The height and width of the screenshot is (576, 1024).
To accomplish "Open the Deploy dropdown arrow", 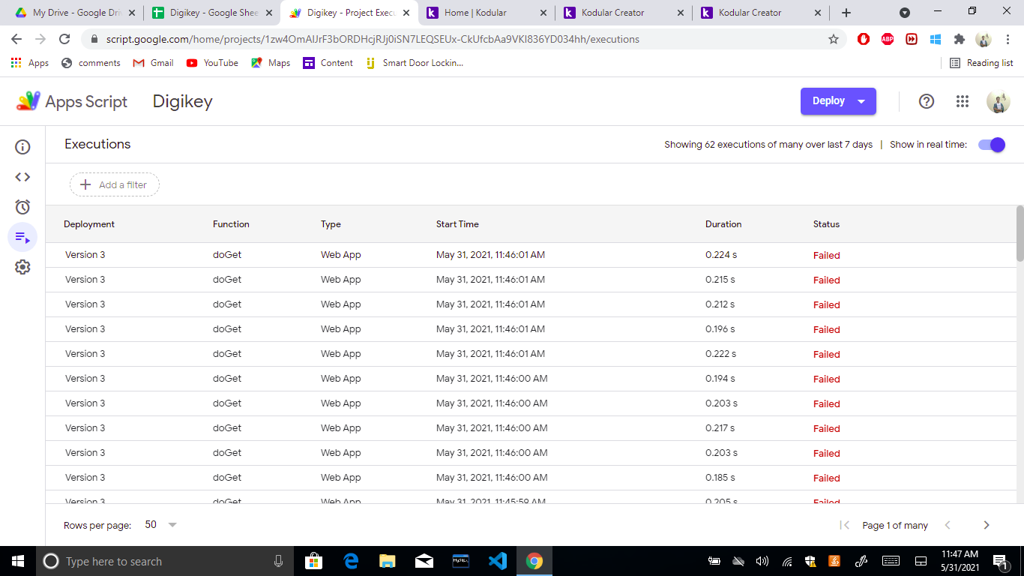I will click(x=861, y=100).
